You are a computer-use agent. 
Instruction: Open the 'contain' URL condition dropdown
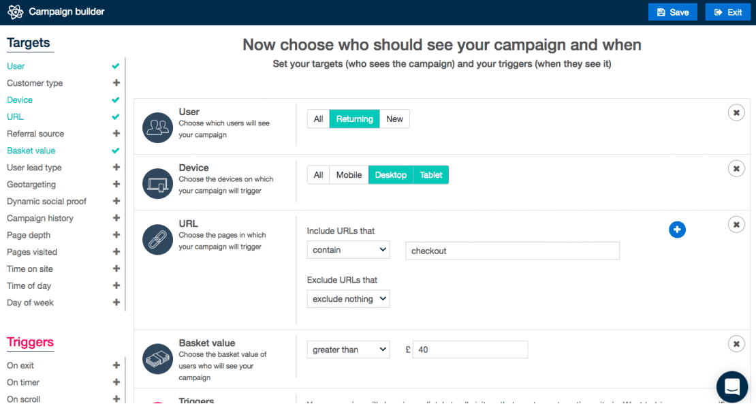tap(348, 250)
